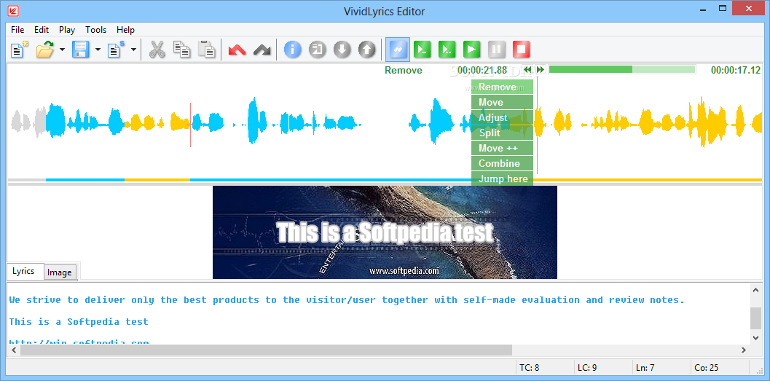Switch to the Image tab
Image resolution: width=770 pixels, height=381 pixels.
60,272
